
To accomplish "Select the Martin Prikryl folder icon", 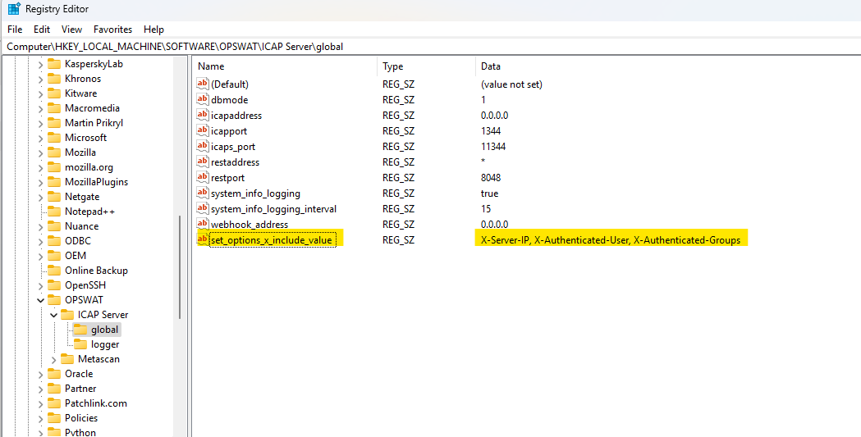I will (x=54, y=123).
